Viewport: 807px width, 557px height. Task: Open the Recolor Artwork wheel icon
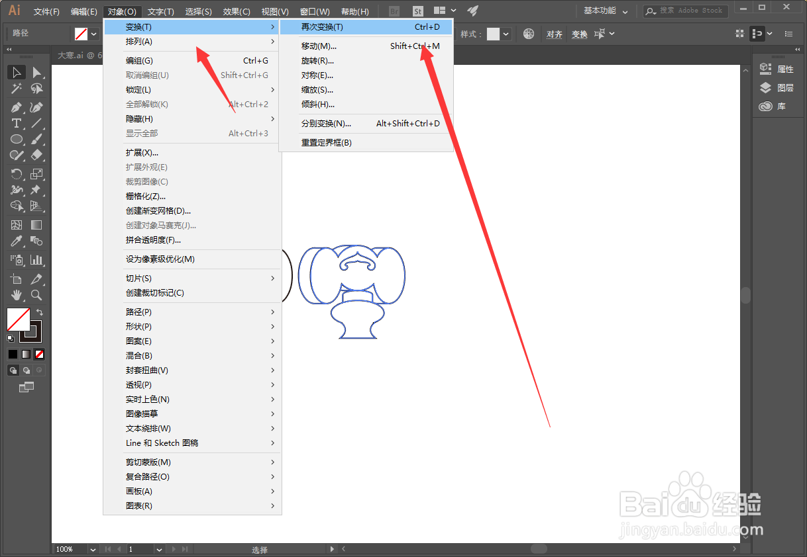529,34
